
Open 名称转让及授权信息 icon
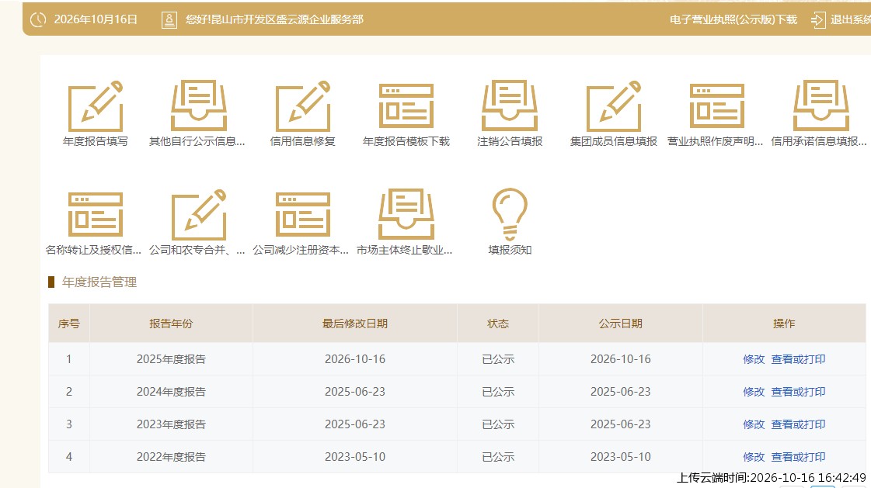coord(95,215)
